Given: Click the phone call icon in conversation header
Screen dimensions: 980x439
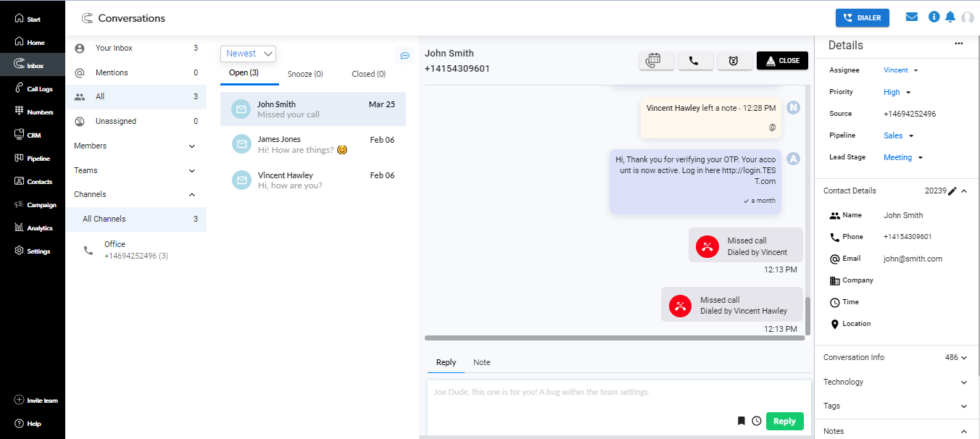Looking at the screenshot, I should (695, 61).
